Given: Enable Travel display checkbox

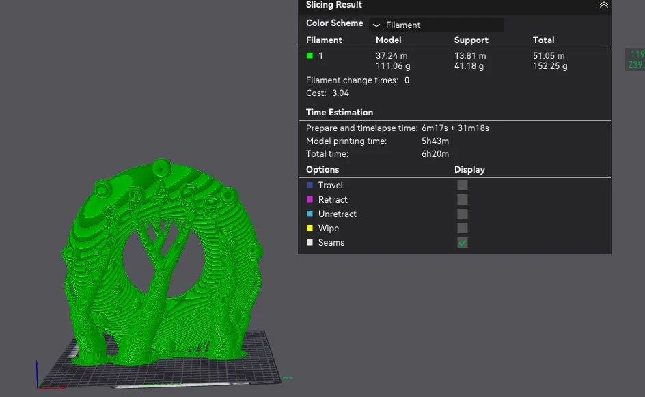Looking at the screenshot, I should click(x=463, y=185).
